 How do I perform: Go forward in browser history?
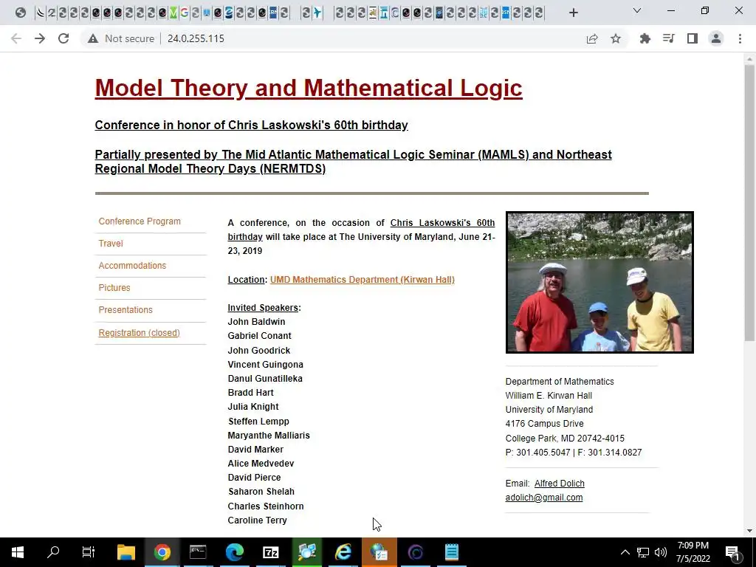tap(40, 38)
